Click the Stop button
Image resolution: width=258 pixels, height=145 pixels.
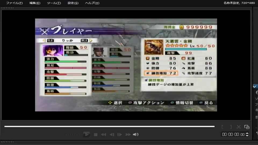point(95,135)
